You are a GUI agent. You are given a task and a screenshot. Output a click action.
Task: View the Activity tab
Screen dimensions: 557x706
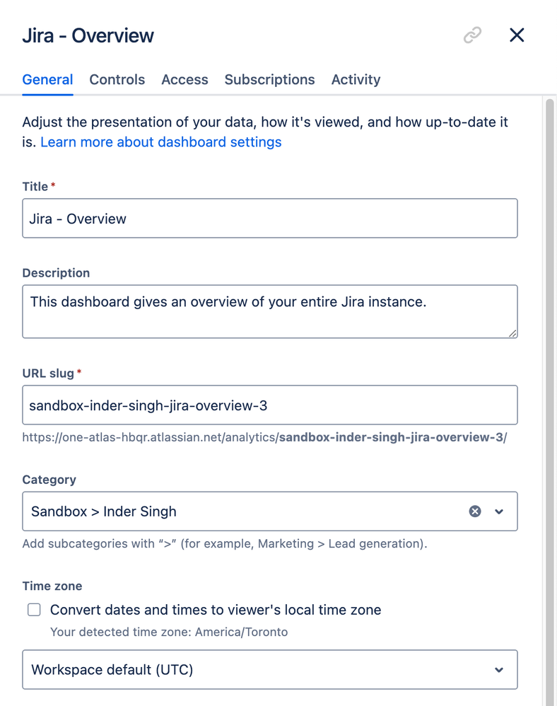click(x=356, y=79)
